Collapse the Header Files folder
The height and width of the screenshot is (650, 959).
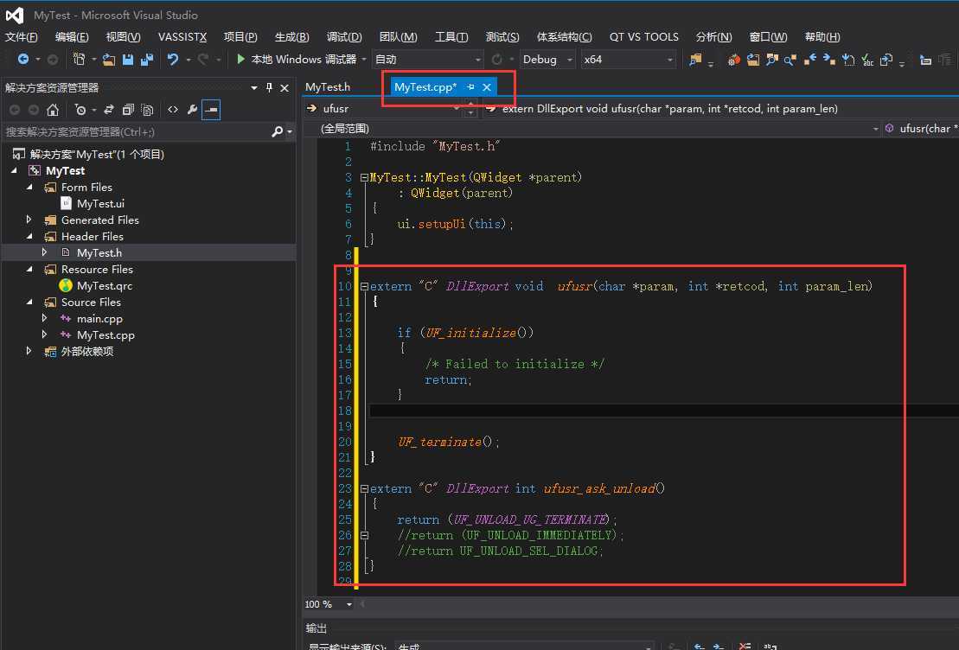coord(29,236)
